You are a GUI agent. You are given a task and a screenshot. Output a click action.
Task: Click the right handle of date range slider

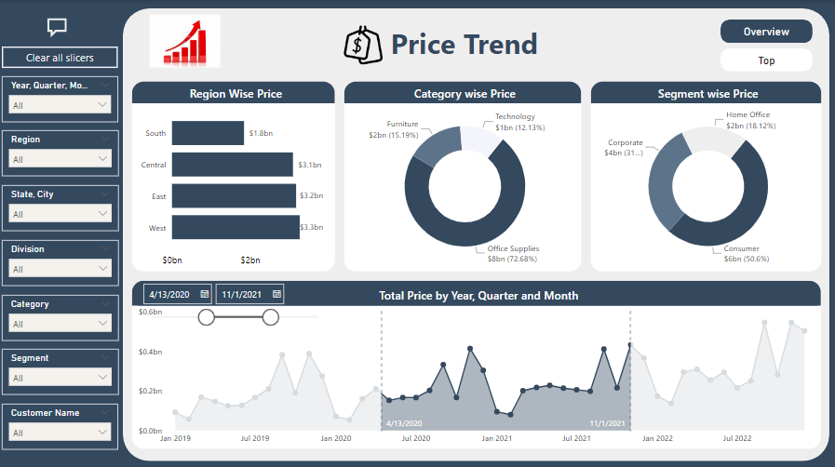(271, 317)
